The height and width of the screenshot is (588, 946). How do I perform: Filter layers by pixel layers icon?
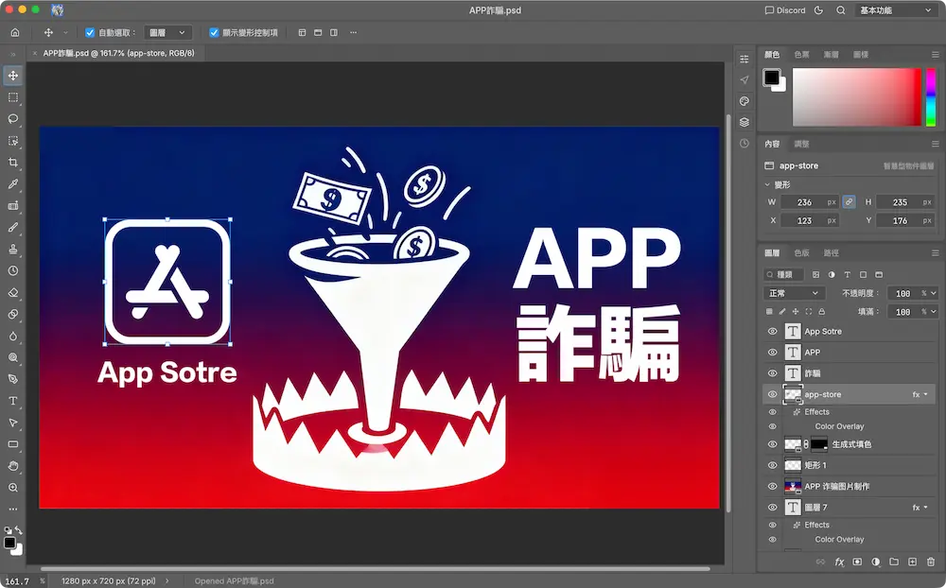(815, 275)
